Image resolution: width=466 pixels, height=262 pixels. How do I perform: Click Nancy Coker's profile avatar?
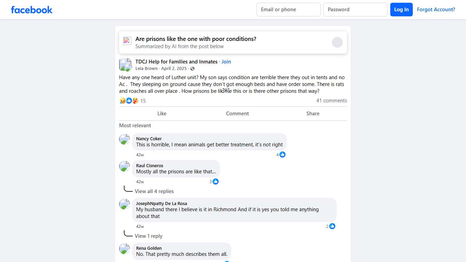125,139
